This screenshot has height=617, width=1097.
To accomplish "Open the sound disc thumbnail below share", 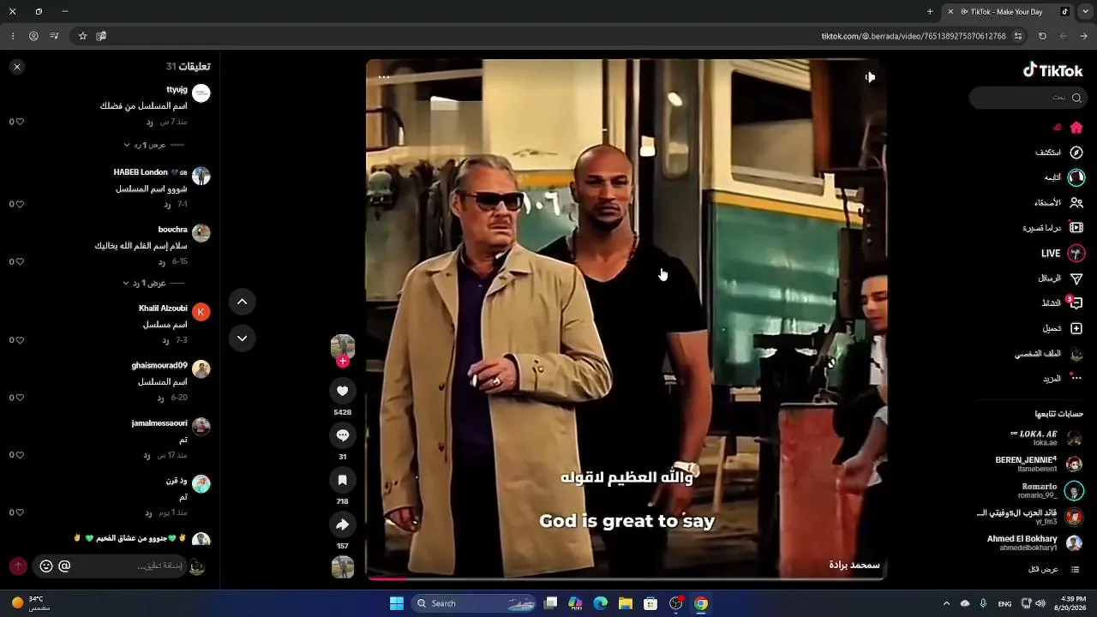I will coord(343,567).
